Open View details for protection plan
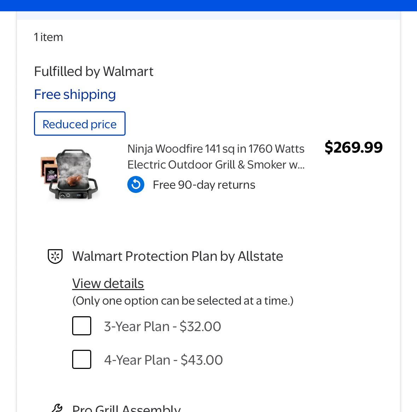The width and height of the screenshot is (417, 412). tap(108, 283)
